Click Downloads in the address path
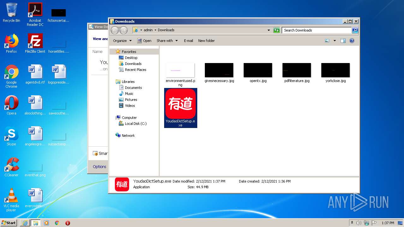 (x=166, y=30)
